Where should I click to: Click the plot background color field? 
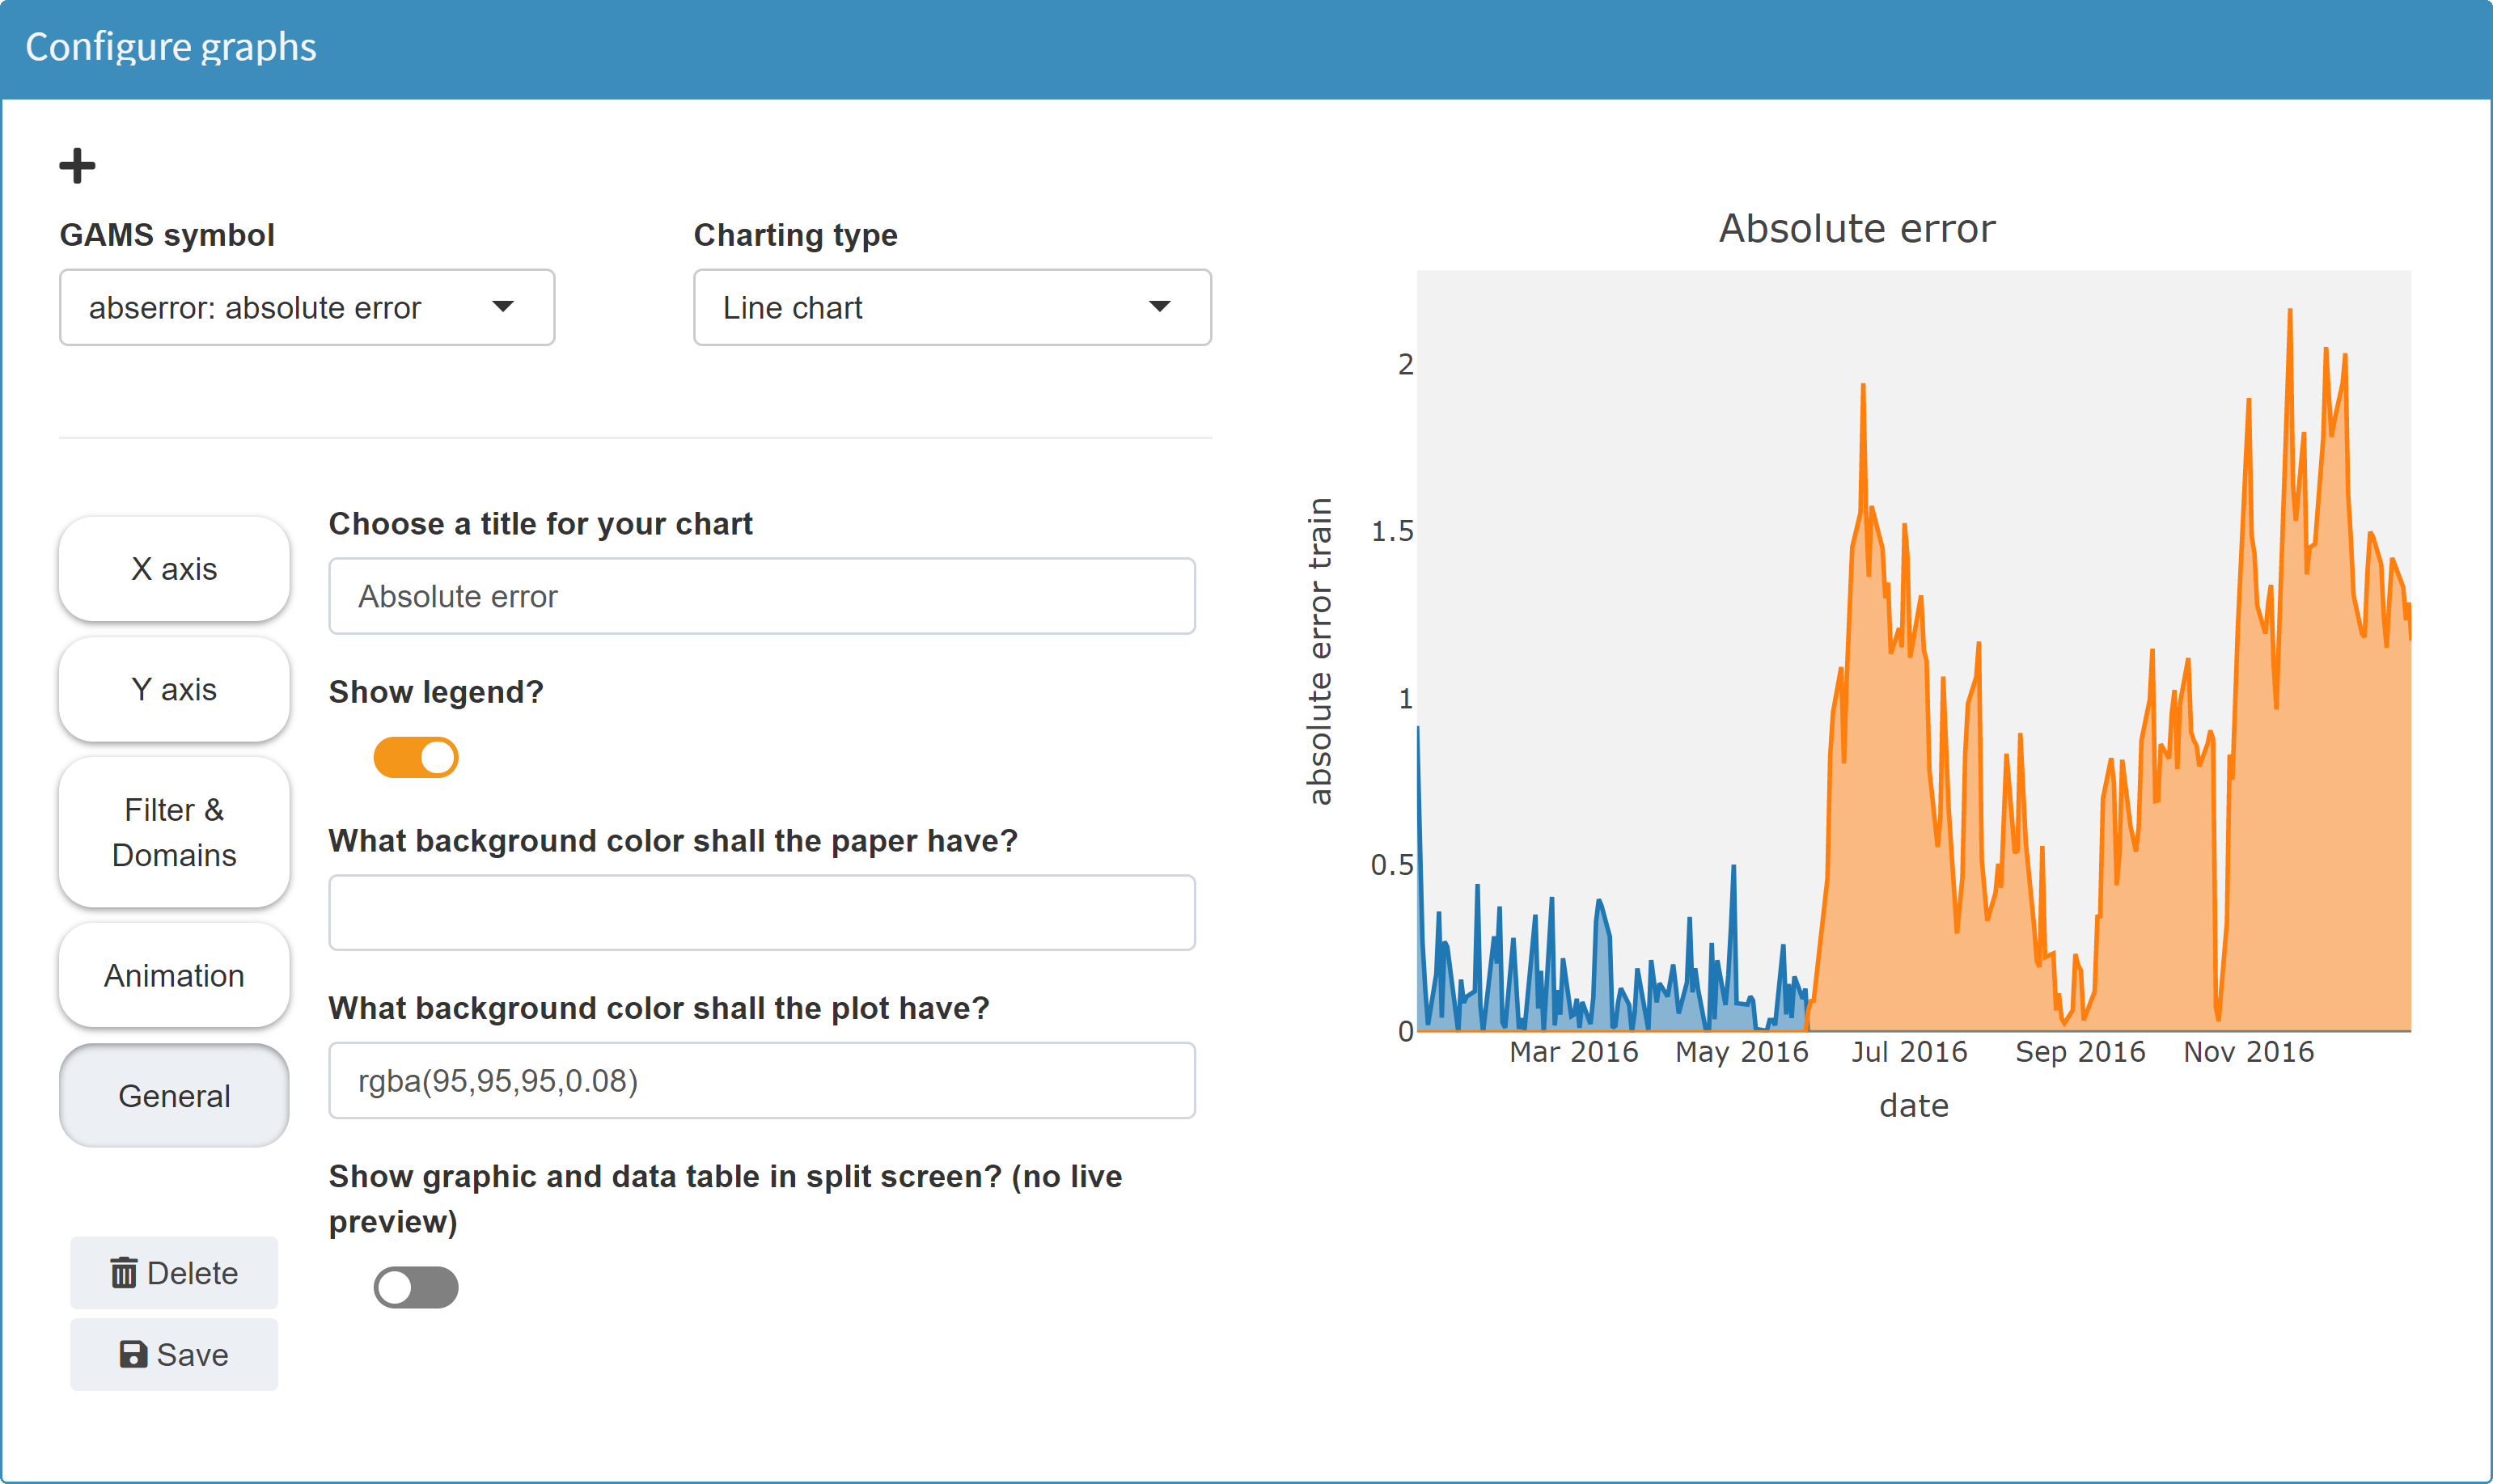click(x=761, y=1080)
